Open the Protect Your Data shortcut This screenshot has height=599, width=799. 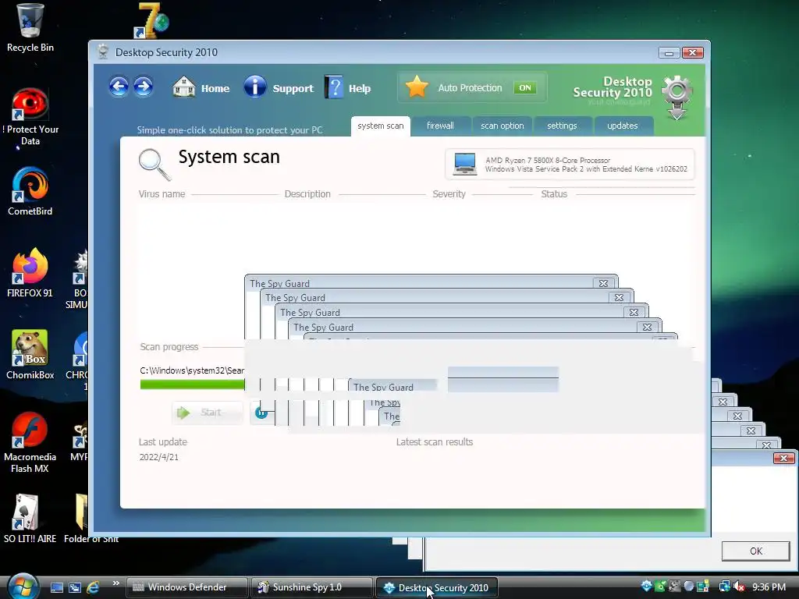(x=30, y=117)
